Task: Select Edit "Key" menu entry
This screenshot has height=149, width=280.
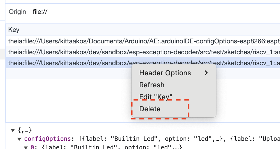Action: pos(156,97)
